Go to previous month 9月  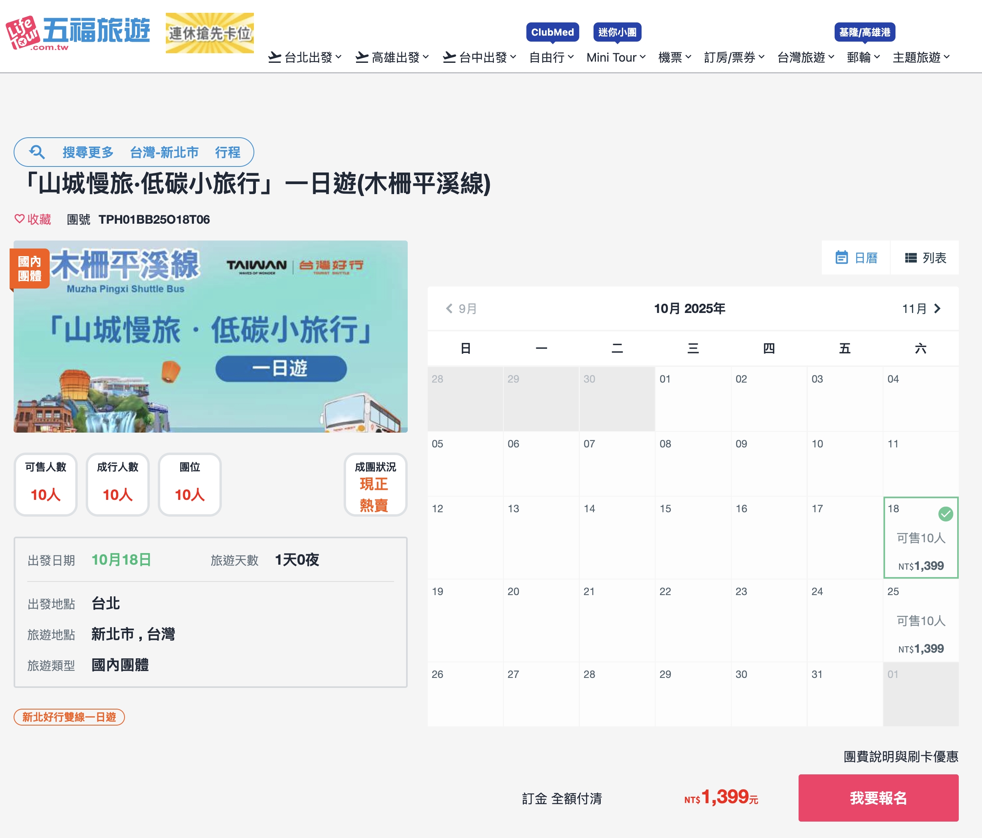pyautogui.click(x=461, y=309)
